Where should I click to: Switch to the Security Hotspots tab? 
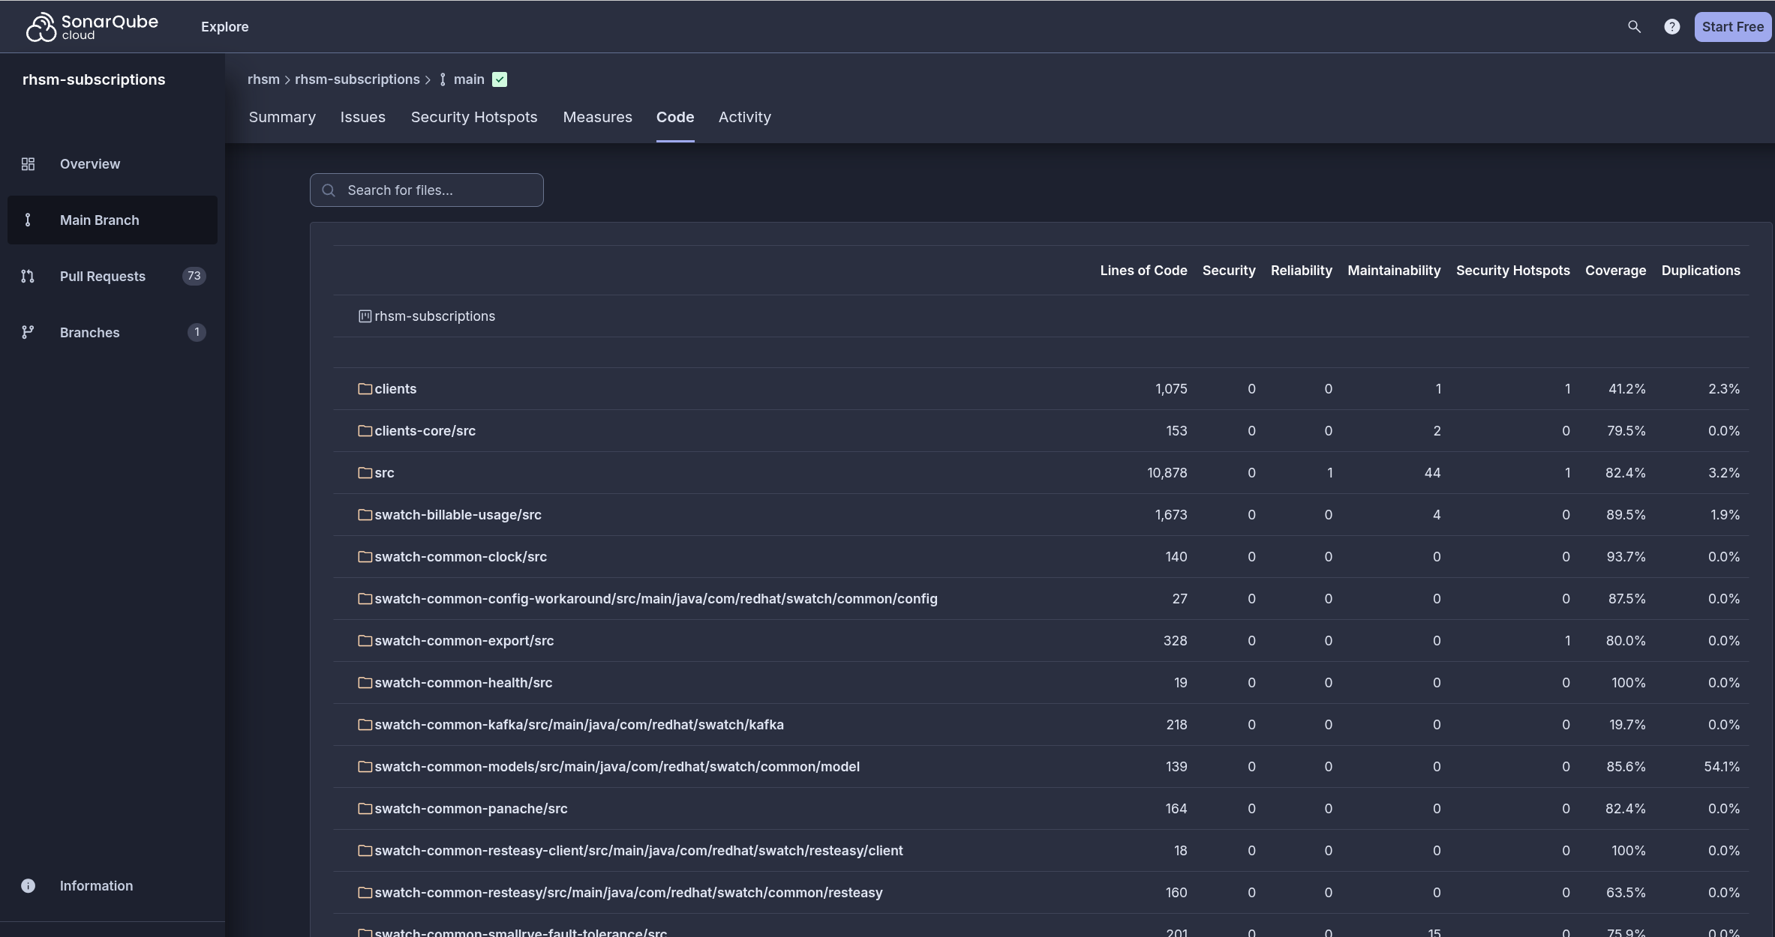(x=474, y=117)
